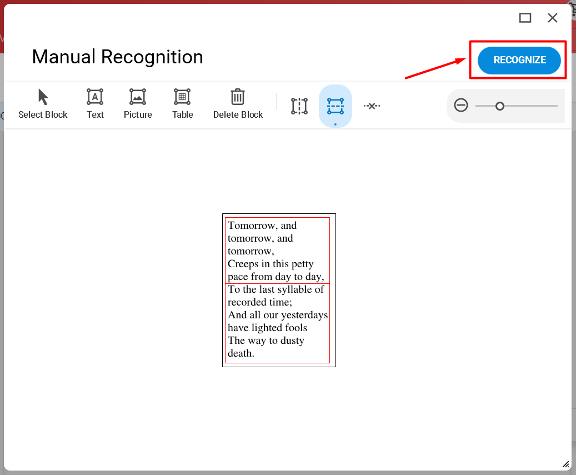Click the line "pace from day to day,"

click(276, 277)
